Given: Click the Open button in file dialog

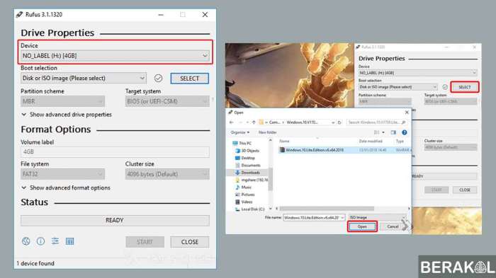Looking at the screenshot, I should coord(362,226).
